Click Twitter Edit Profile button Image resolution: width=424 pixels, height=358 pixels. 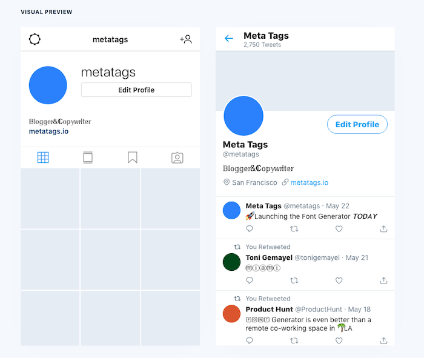tap(357, 124)
